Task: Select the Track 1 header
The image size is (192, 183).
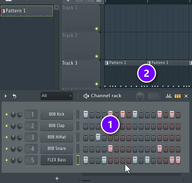Action: [x=81, y=18]
